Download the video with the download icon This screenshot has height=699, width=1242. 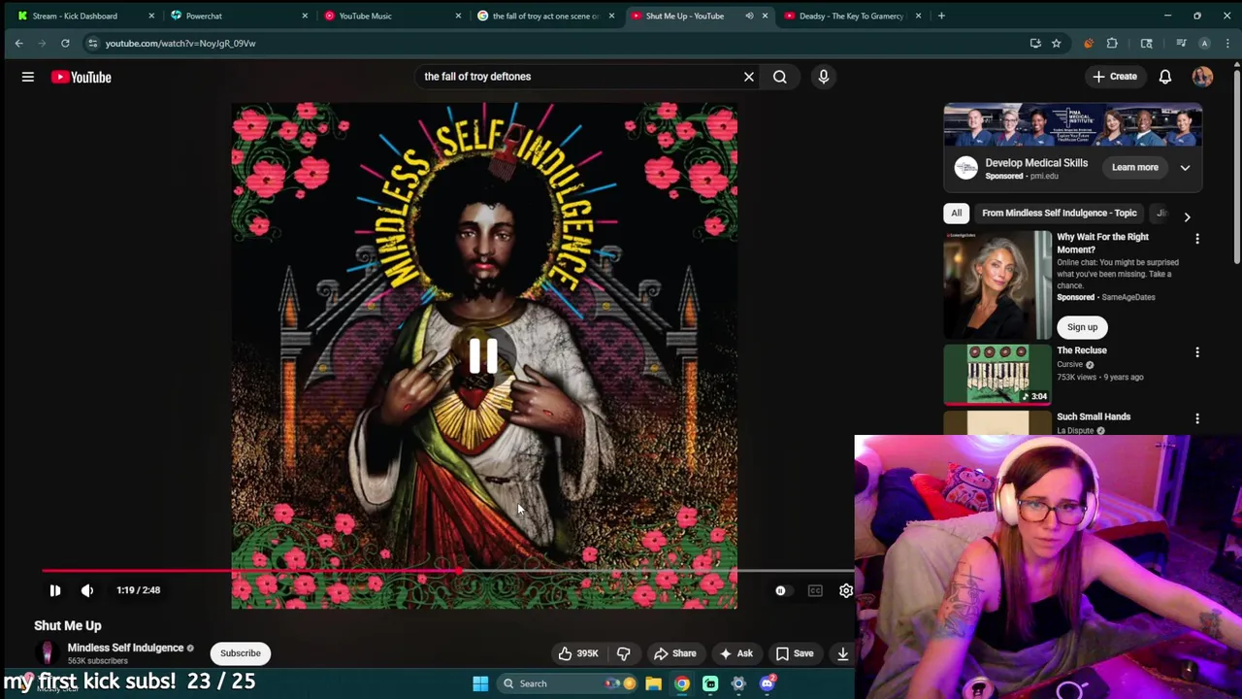click(843, 653)
